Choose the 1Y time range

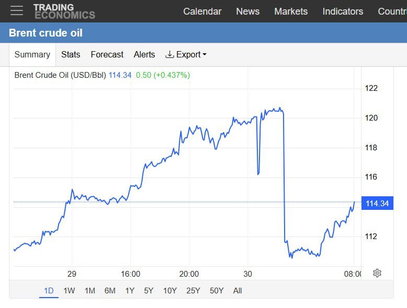[130, 291]
